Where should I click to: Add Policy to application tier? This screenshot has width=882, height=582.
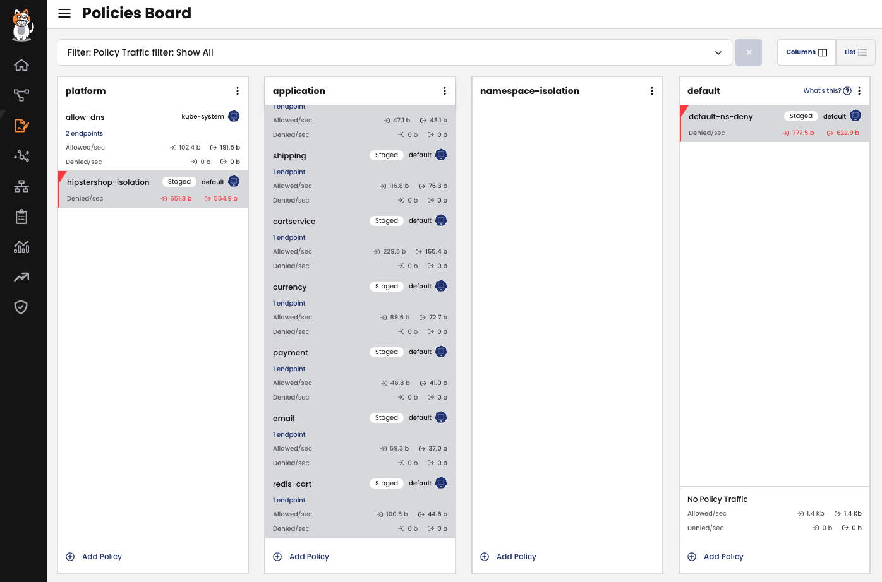(301, 557)
